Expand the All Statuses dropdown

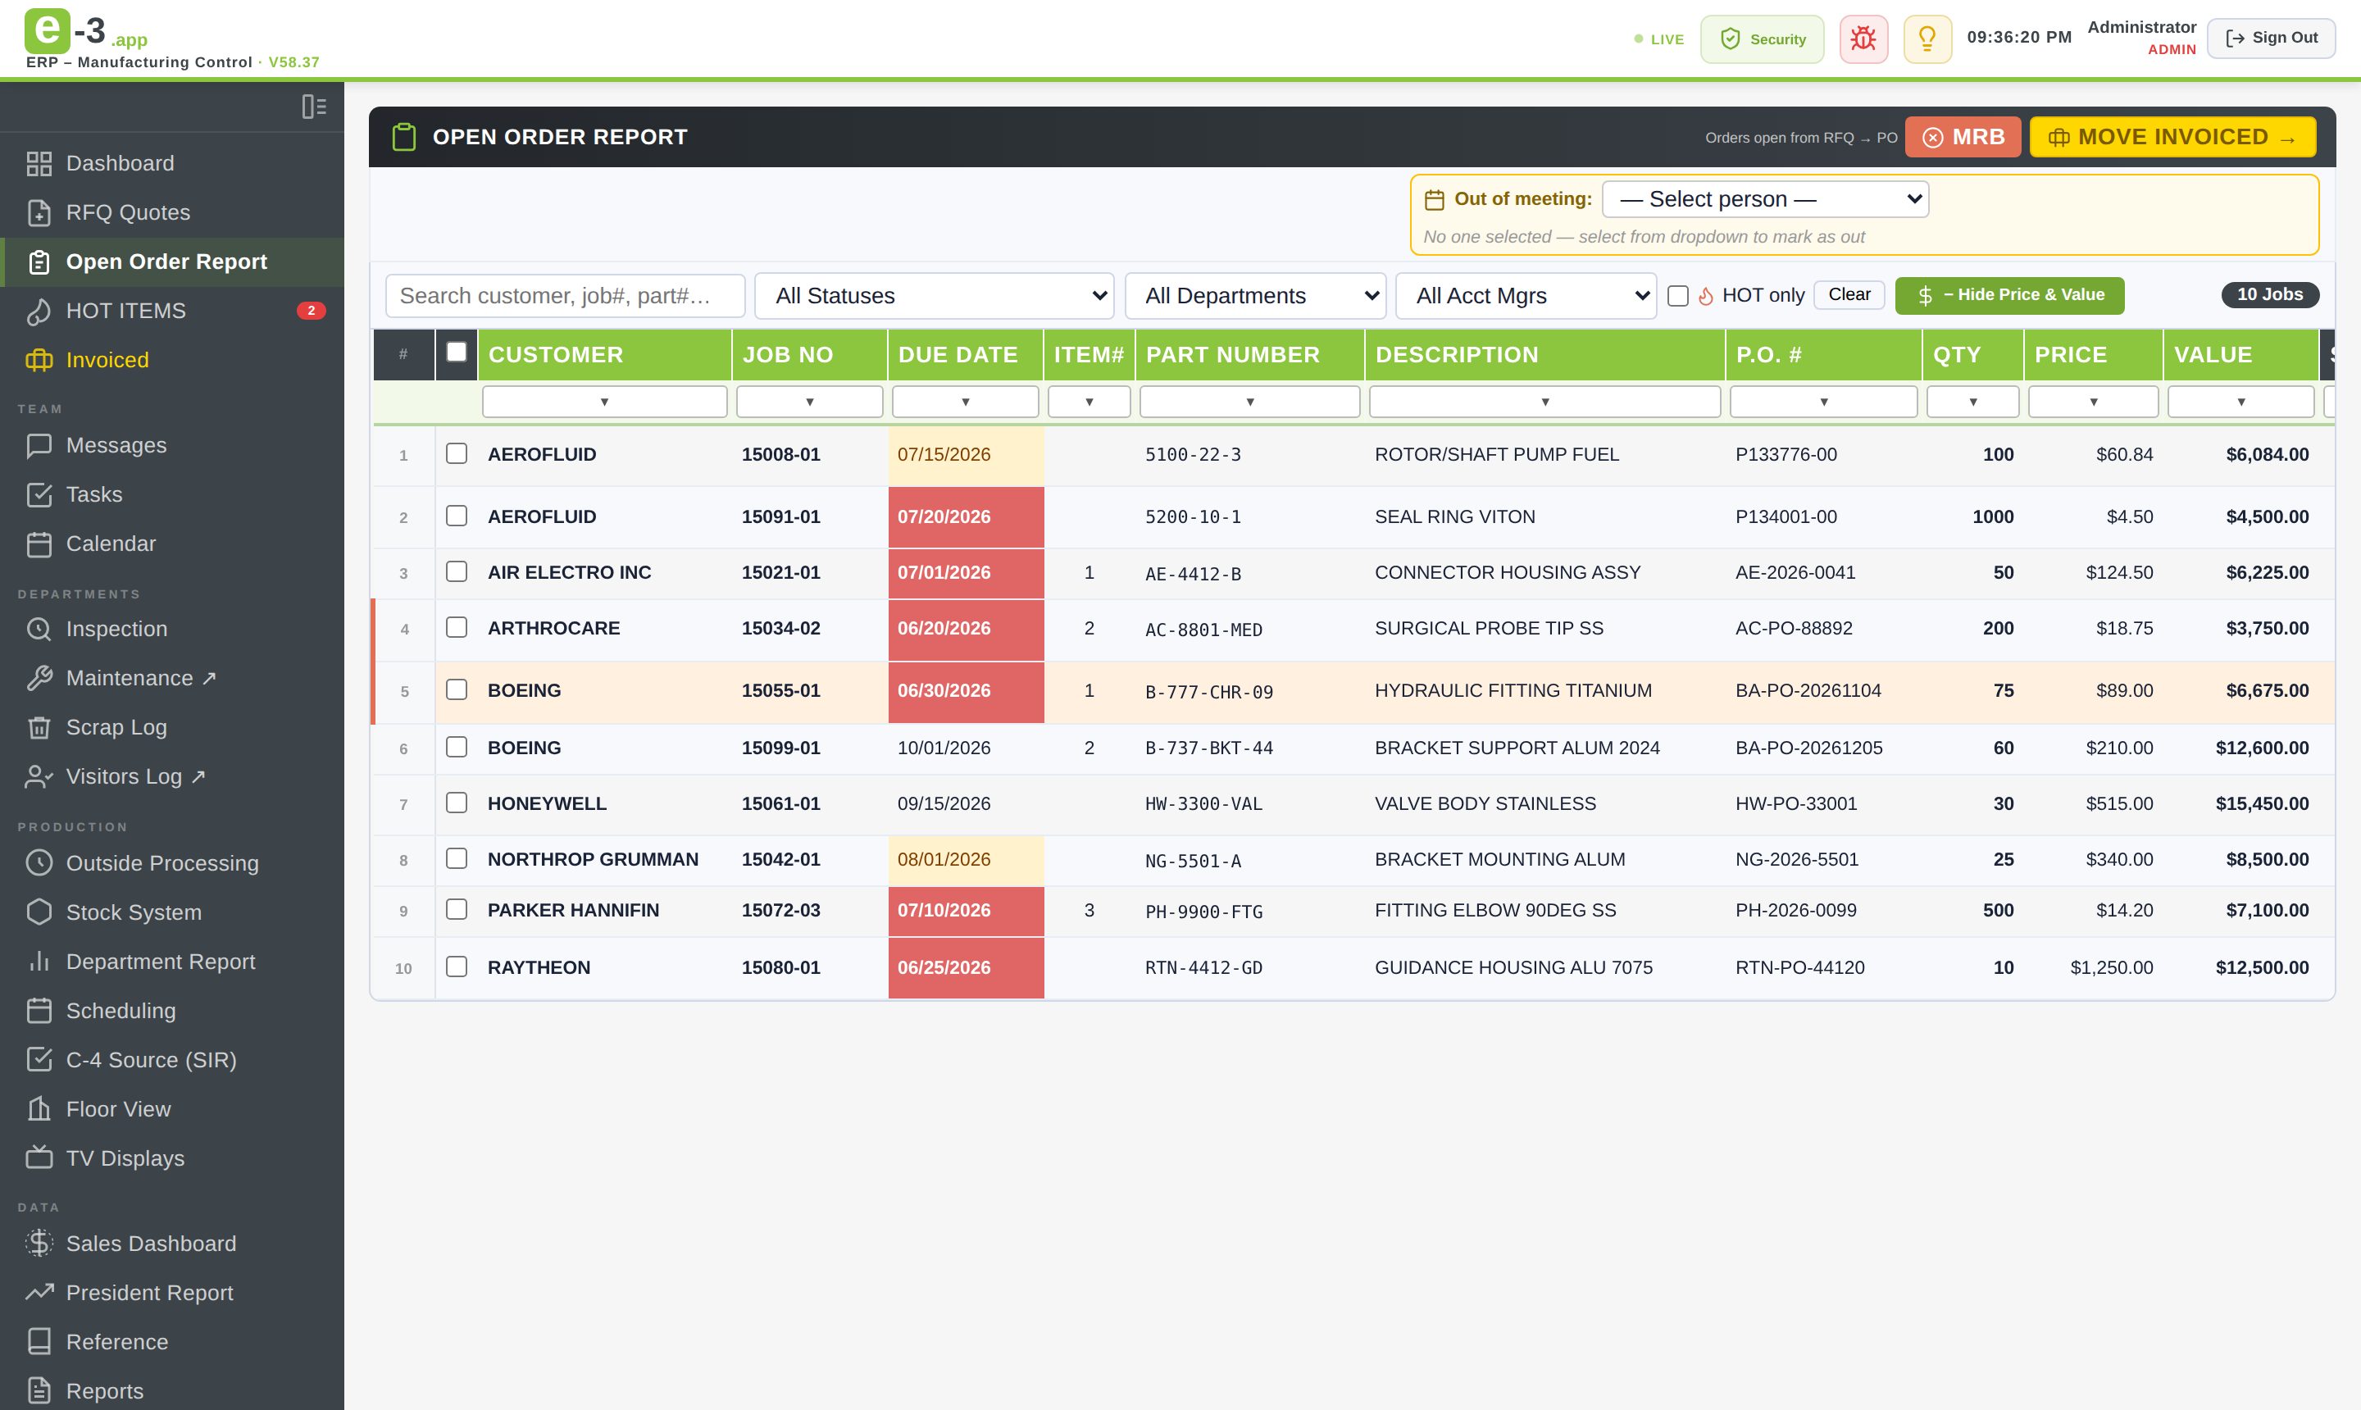click(934, 295)
